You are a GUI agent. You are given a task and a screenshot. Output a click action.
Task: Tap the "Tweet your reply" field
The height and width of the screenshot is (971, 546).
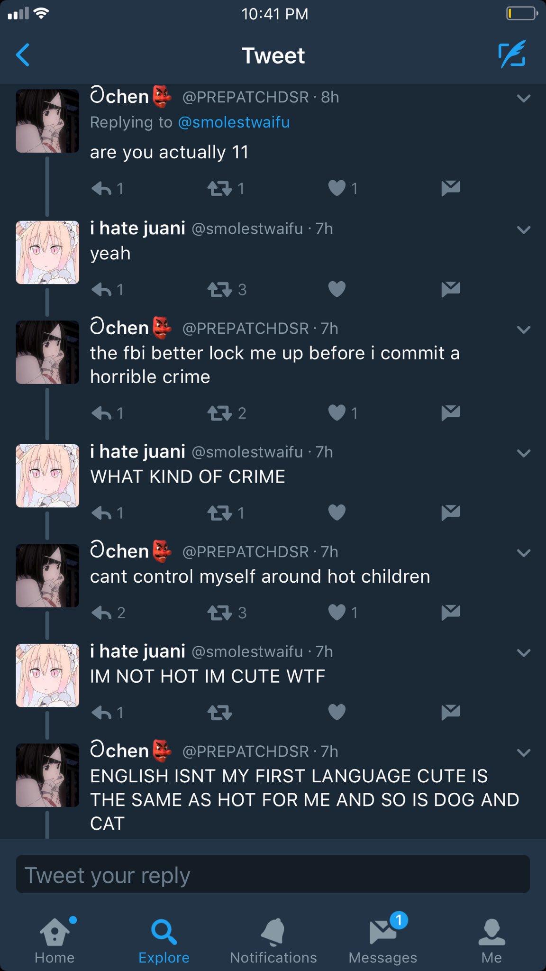click(273, 874)
